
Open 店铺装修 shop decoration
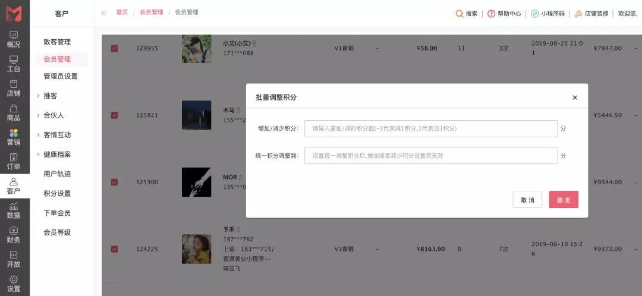coord(591,14)
